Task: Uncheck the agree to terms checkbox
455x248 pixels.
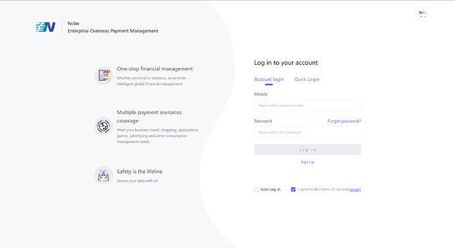Action: 293,189
